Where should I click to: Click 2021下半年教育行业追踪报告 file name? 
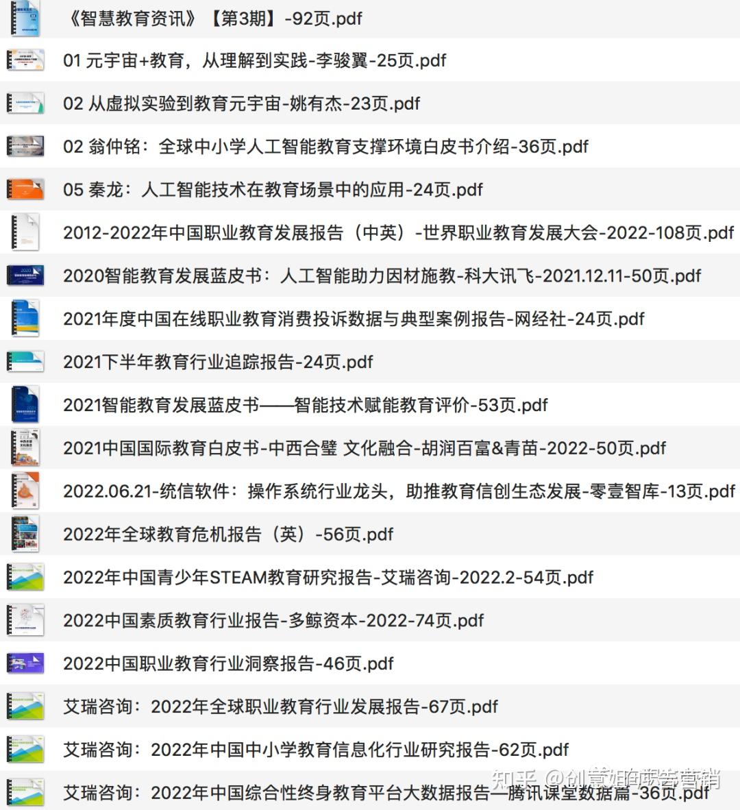click(218, 362)
